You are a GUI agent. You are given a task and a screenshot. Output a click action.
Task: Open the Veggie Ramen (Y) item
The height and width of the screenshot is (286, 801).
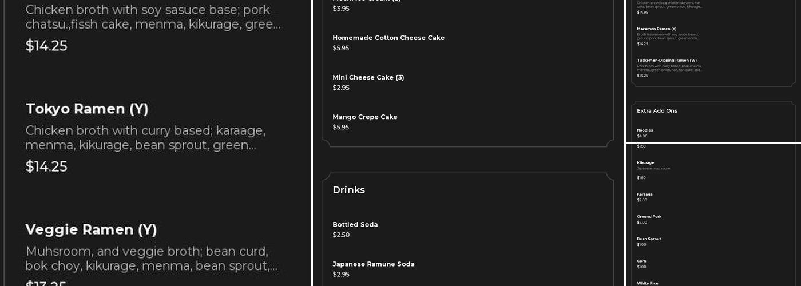[x=91, y=230]
